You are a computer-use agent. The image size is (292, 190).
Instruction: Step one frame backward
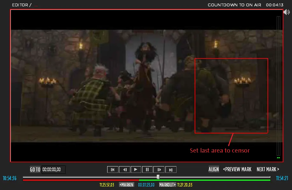coord(124,170)
